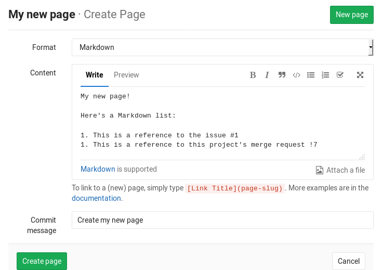382x270 pixels.
Task: Toggle full screen editor mode
Action: 360,75
